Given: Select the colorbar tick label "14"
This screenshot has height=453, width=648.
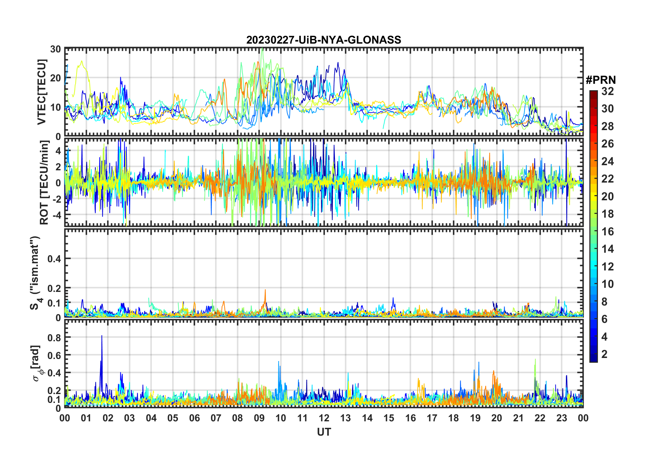Looking at the screenshot, I should click(607, 249).
